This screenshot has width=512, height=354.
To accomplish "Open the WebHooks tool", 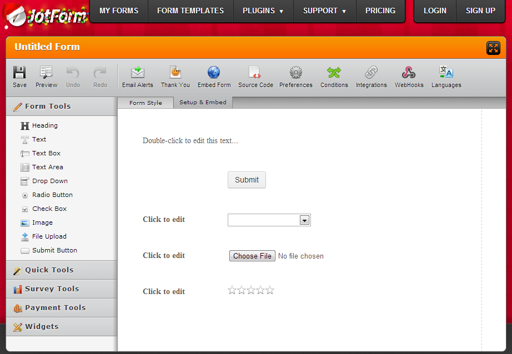I will coord(409,77).
